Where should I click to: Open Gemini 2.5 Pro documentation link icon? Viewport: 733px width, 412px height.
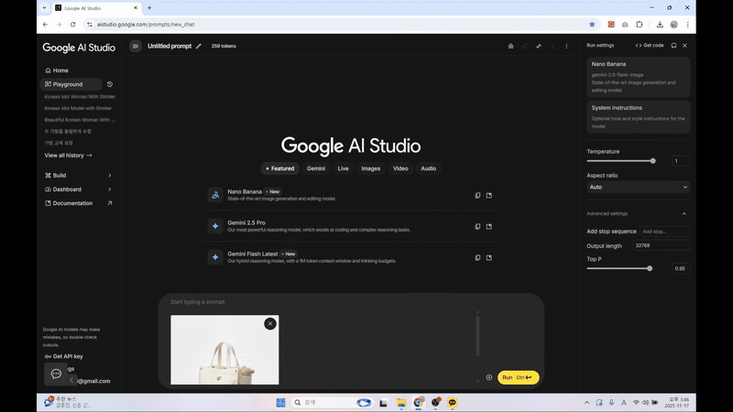tap(489, 226)
